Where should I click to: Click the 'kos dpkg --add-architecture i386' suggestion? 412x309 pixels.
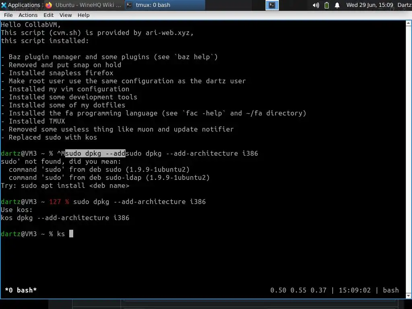coord(65,218)
